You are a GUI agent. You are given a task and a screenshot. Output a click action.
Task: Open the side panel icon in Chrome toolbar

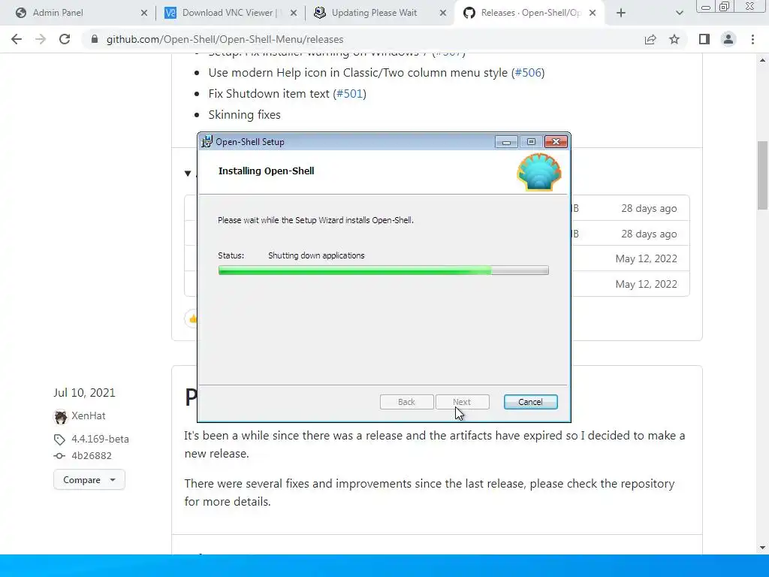coord(704,39)
